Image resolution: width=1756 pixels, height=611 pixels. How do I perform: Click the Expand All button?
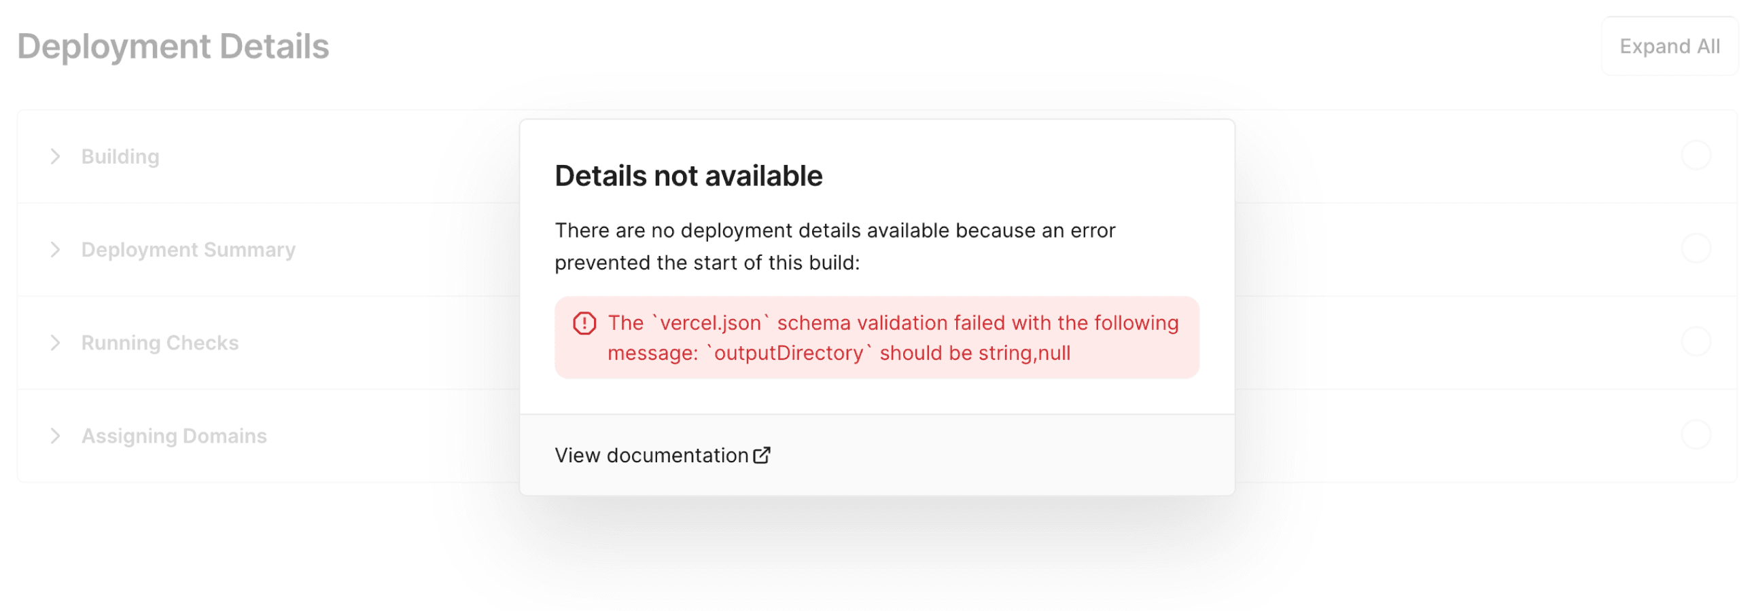(x=1670, y=46)
